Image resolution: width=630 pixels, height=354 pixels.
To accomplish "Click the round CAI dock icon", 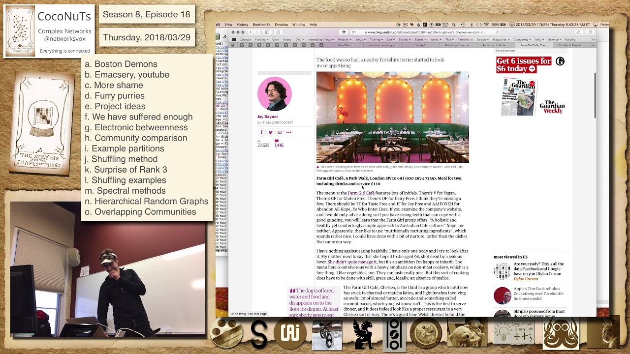I will 290,333.
